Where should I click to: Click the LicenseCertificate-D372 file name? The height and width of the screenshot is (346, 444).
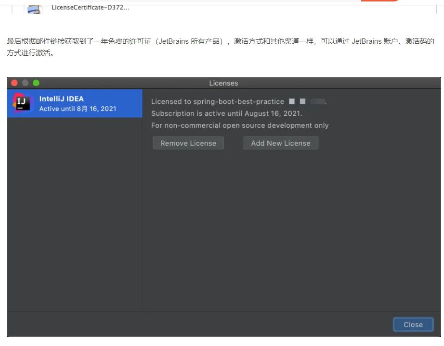pos(91,8)
